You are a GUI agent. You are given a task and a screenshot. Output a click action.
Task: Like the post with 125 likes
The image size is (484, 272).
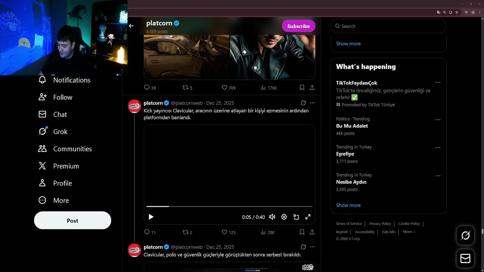point(228,232)
